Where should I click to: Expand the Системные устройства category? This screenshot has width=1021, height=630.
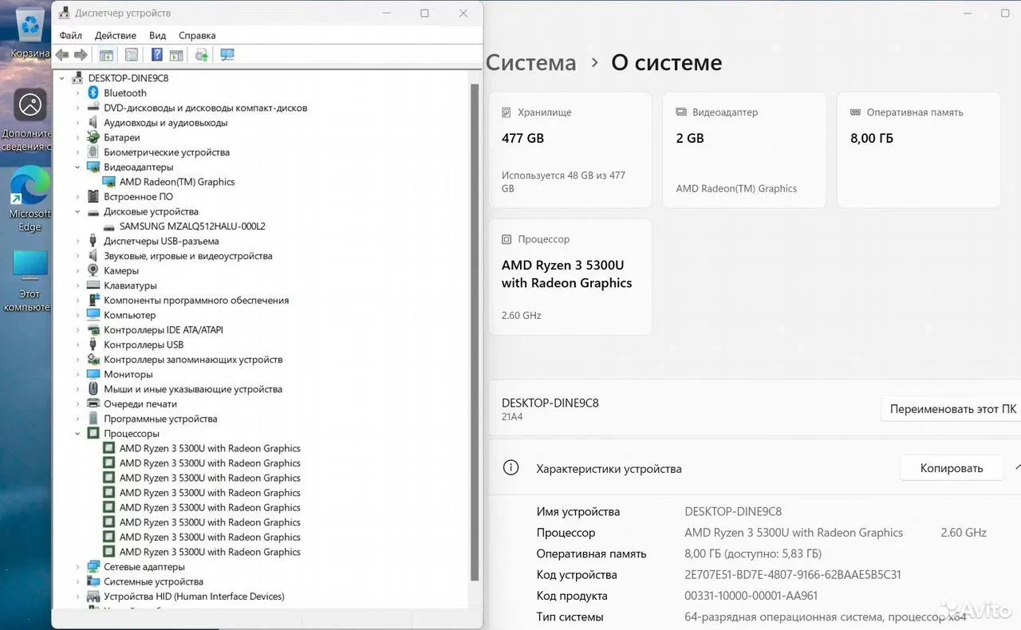(x=77, y=582)
